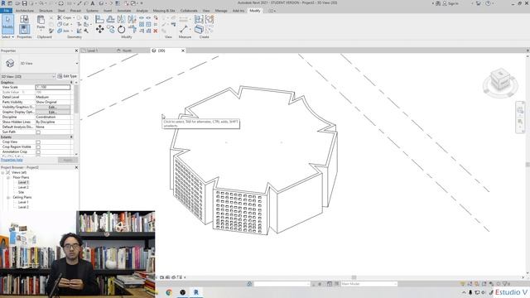Collapse the Floor Plans tree node
530x298 pixels.
(x=8, y=177)
